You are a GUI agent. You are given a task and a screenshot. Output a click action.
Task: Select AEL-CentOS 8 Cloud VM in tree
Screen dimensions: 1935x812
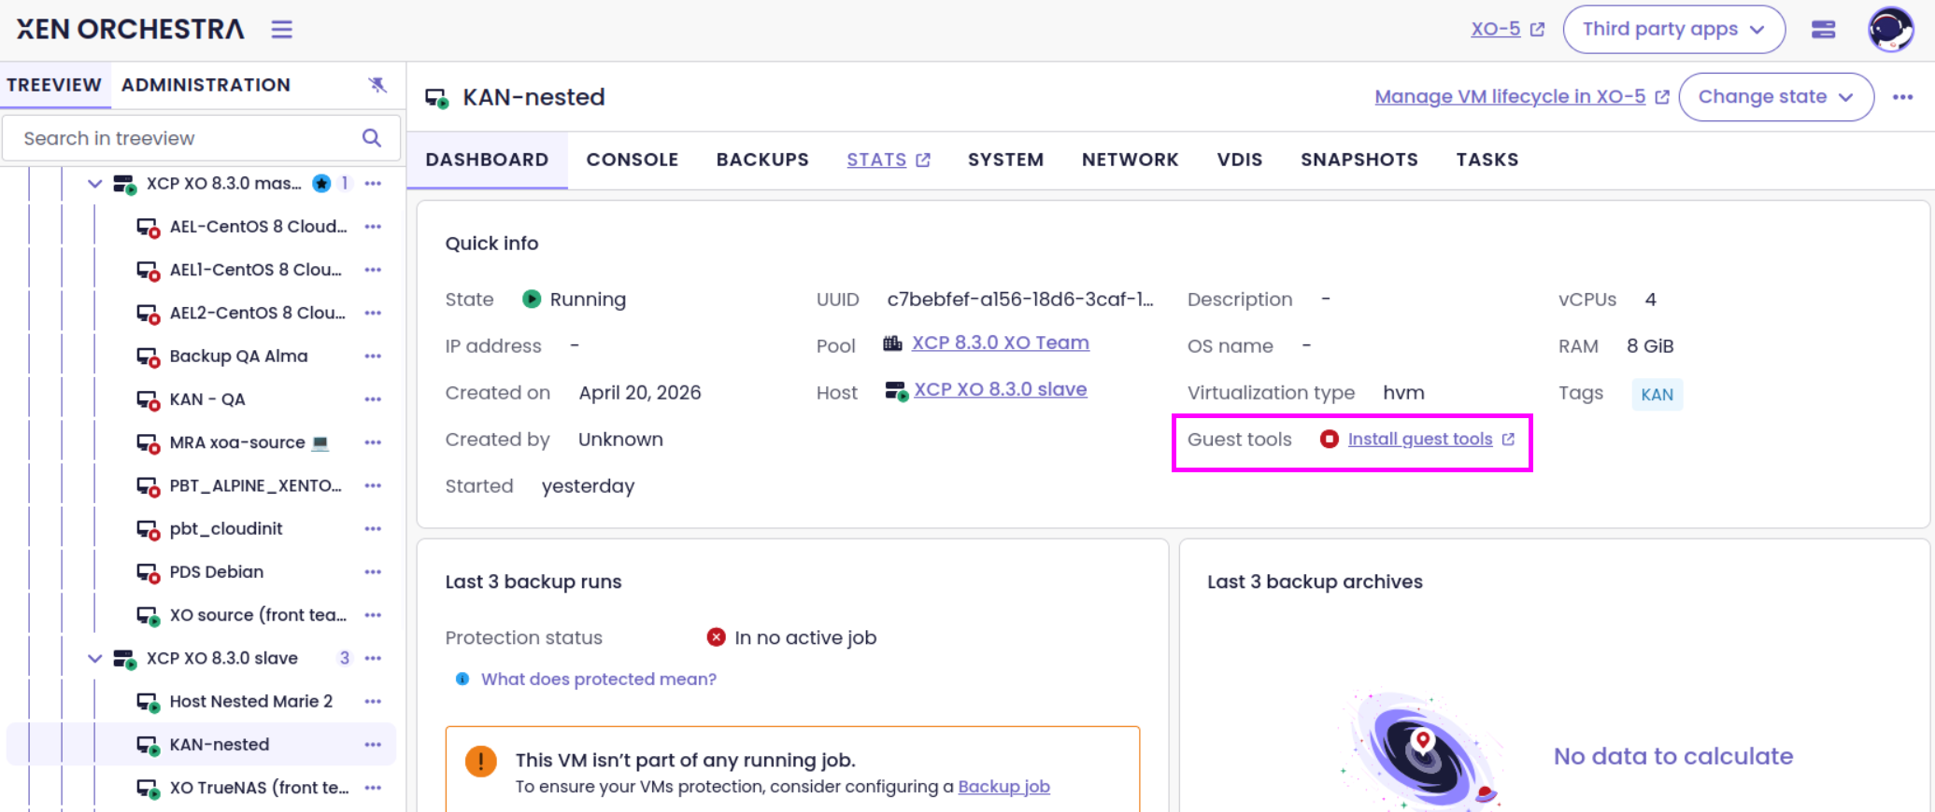pos(258,227)
